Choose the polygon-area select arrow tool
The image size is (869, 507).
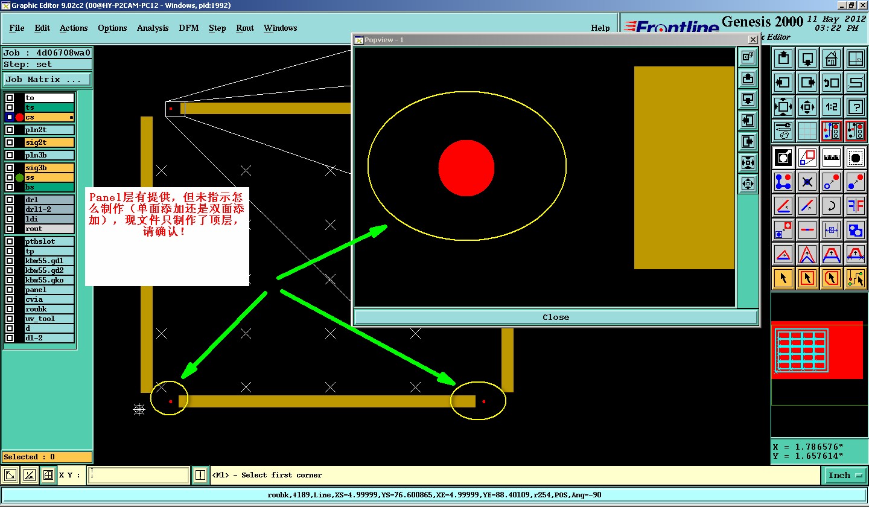click(832, 278)
